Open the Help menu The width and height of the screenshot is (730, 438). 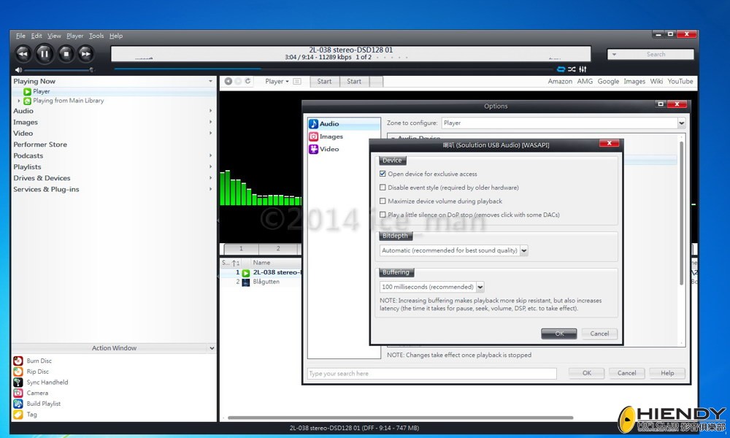tap(116, 36)
